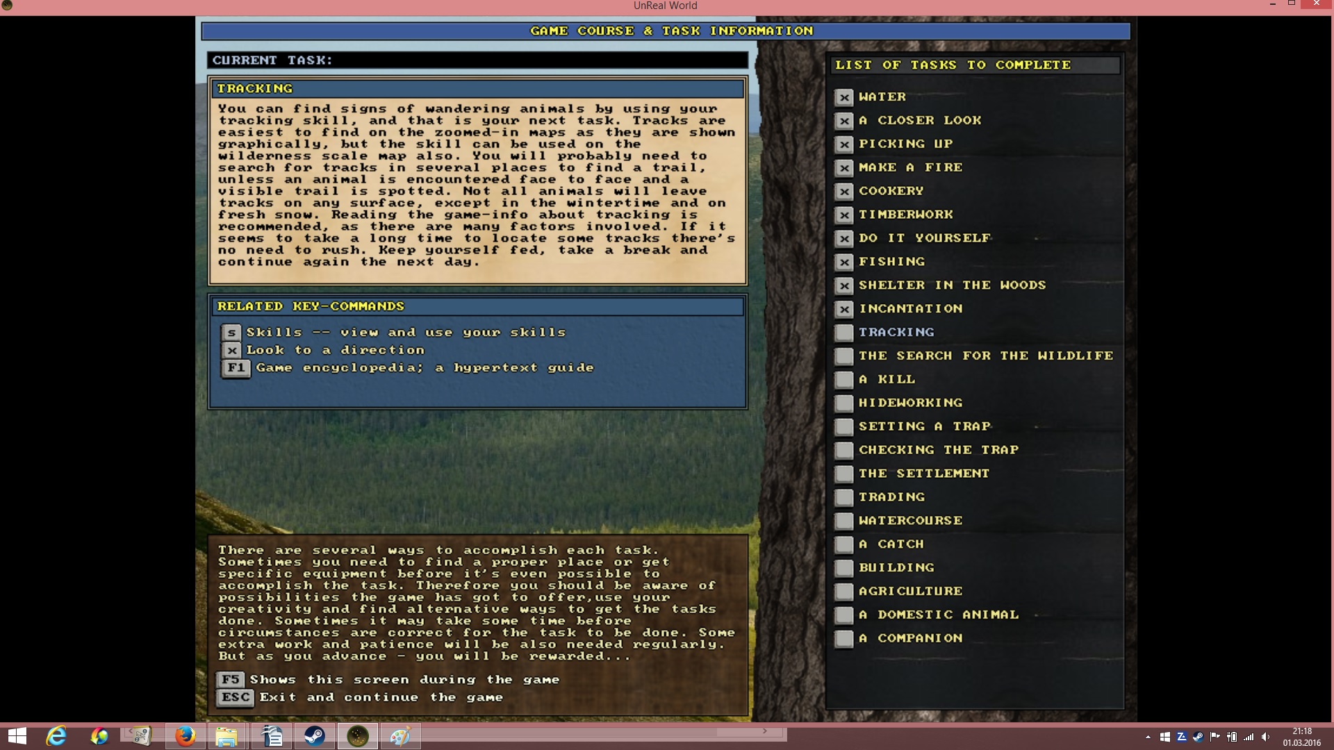
Task: Open Paint from the taskbar
Action: (400, 736)
